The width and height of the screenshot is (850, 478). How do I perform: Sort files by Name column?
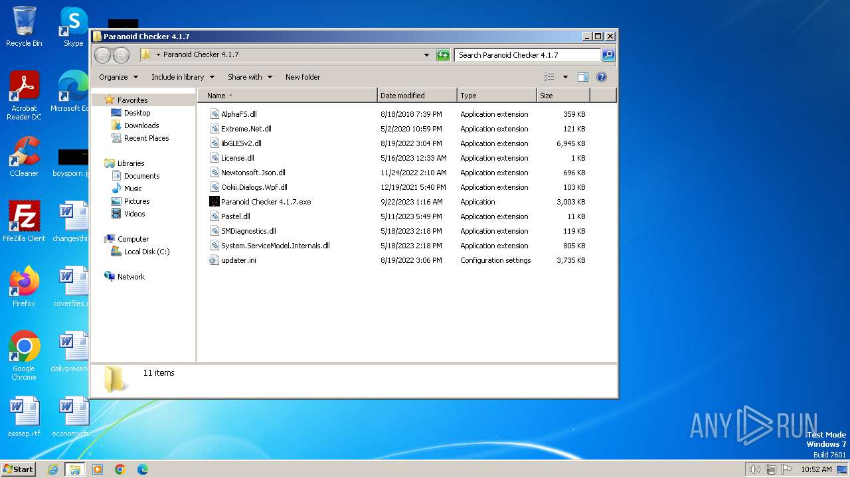(x=287, y=96)
